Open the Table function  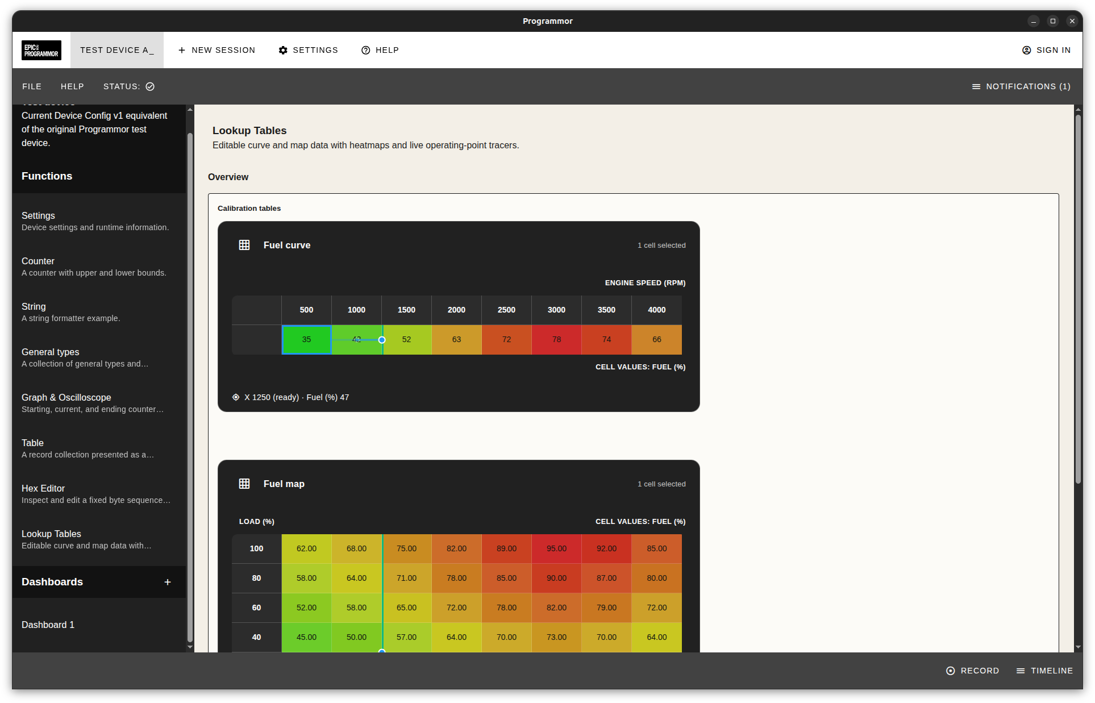point(99,448)
